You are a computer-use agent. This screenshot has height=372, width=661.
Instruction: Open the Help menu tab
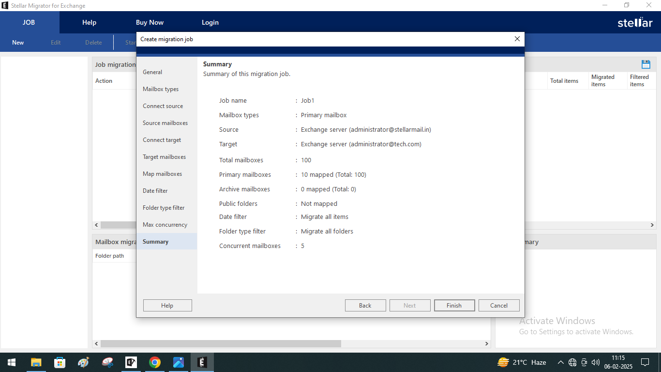pyautogui.click(x=89, y=22)
